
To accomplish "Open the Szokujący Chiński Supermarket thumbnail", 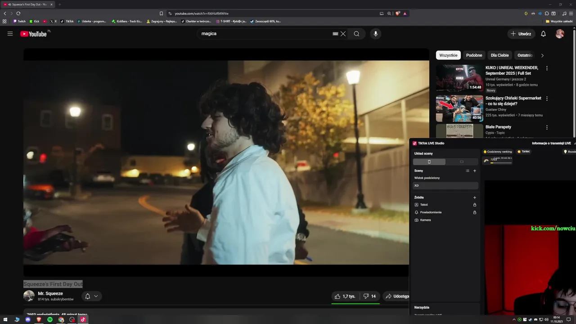I will (459, 108).
